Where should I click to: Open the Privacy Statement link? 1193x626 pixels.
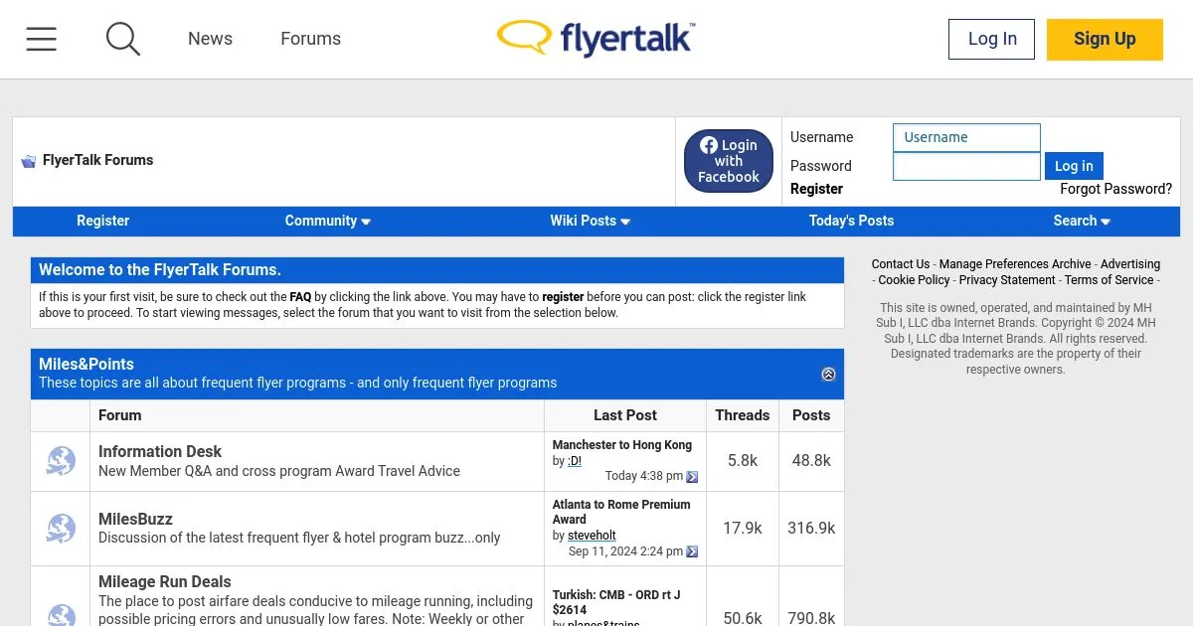click(1007, 280)
